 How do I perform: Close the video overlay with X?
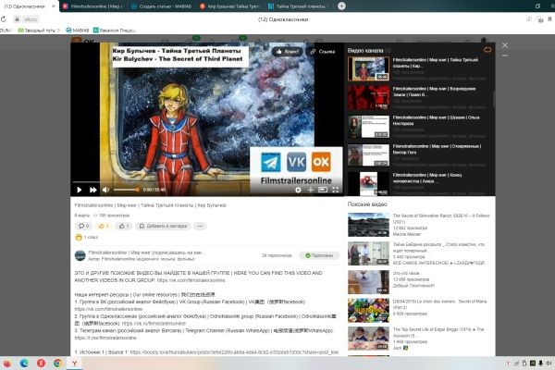click(505, 45)
